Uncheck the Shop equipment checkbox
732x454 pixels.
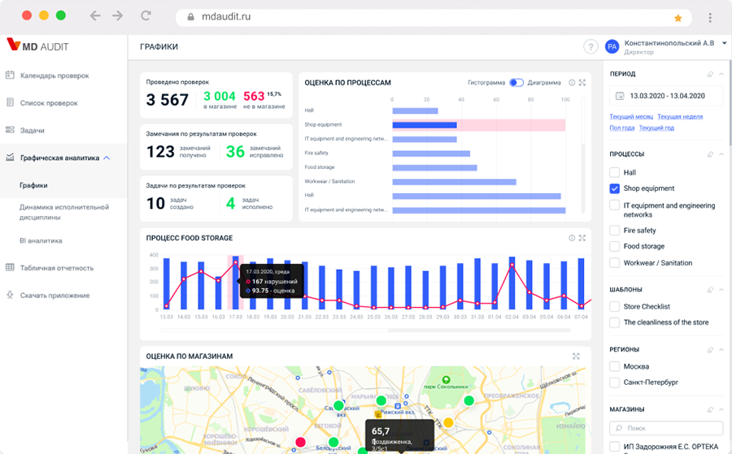tap(615, 188)
